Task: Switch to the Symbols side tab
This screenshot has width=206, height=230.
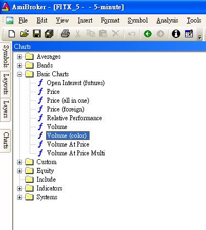Action: tap(5, 57)
